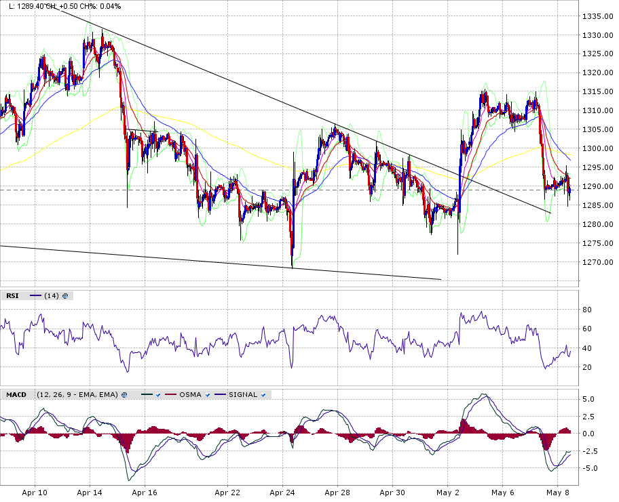
Task: Click the SIGNAL legend label
Action: [x=243, y=395]
